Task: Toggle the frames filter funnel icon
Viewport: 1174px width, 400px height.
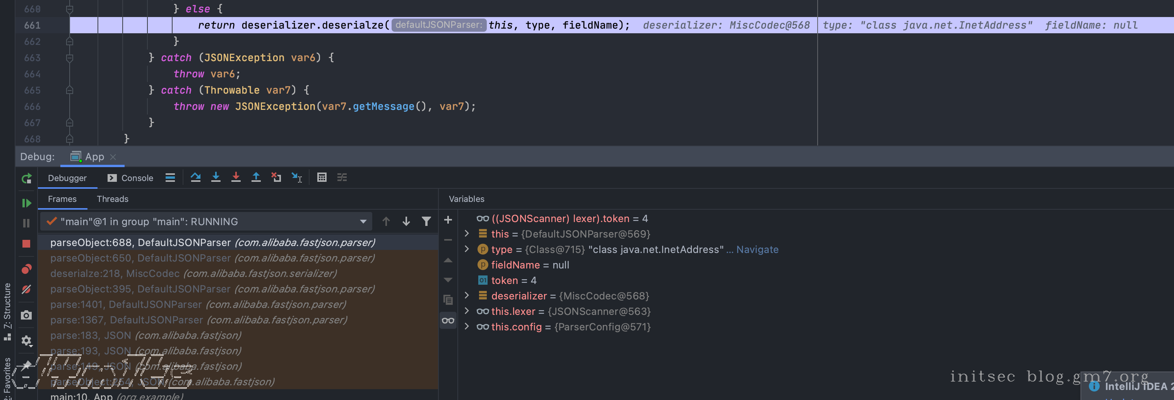Action: (426, 221)
